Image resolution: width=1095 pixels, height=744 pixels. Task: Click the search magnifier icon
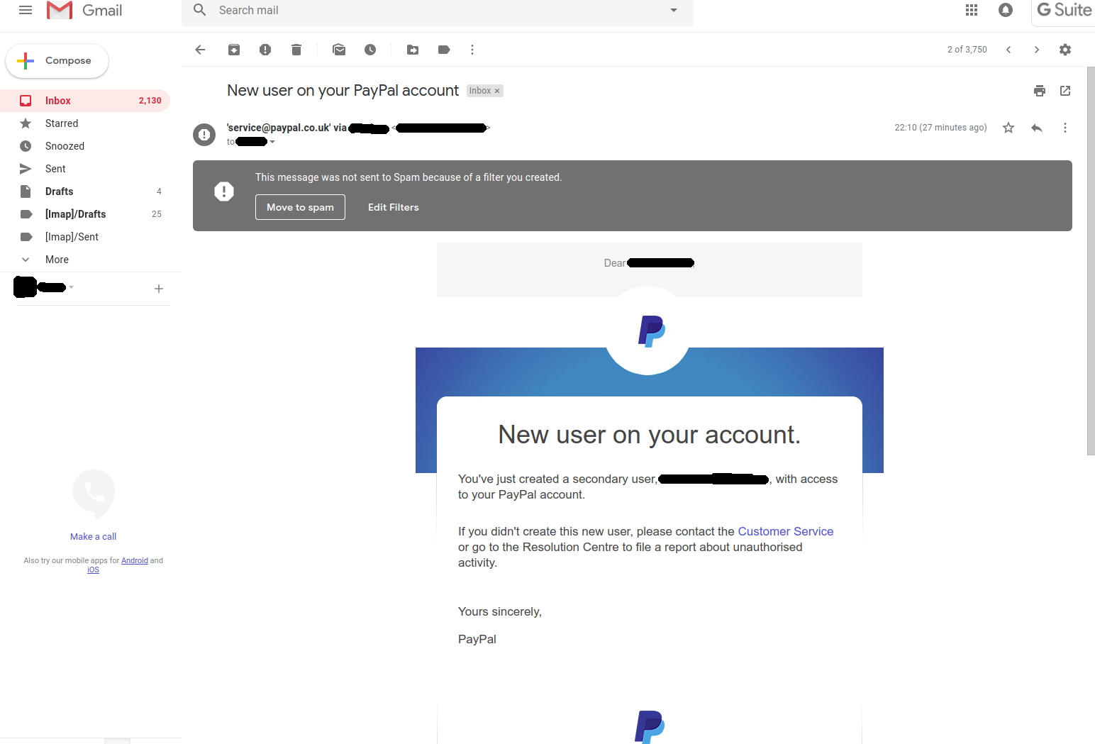(x=200, y=10)
